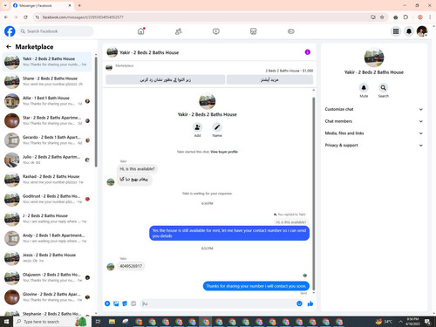The height and width of the screenshot is (327, 436).
Task: Open the emoji picker in message box
Action: click(x=299, y=303)
